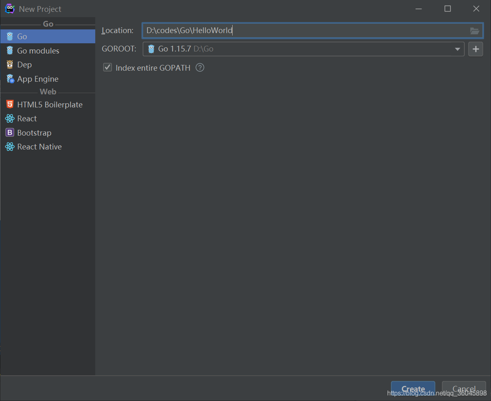Open help for Index entire GOPATH
The height and width of the screenshot is (401, 491).
tap(200, 67)
